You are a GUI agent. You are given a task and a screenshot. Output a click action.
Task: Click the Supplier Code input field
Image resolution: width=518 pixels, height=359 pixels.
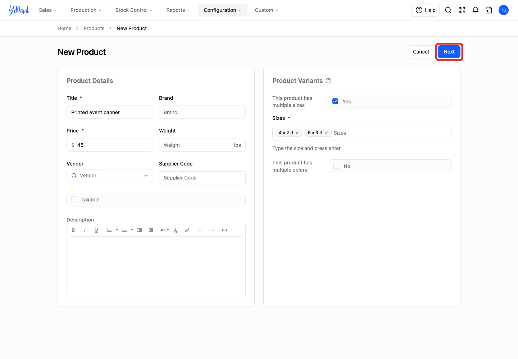point(202,178)
